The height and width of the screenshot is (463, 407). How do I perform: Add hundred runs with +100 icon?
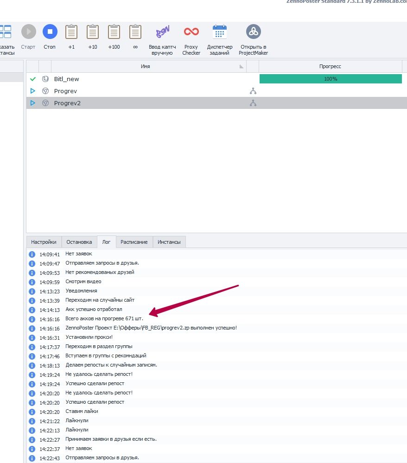click(x=114, y=32)
